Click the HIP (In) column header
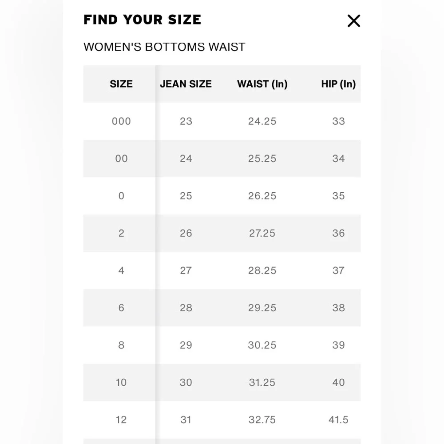Image resolution: width=444 pixels, height=444 pixels. point(338,84)
